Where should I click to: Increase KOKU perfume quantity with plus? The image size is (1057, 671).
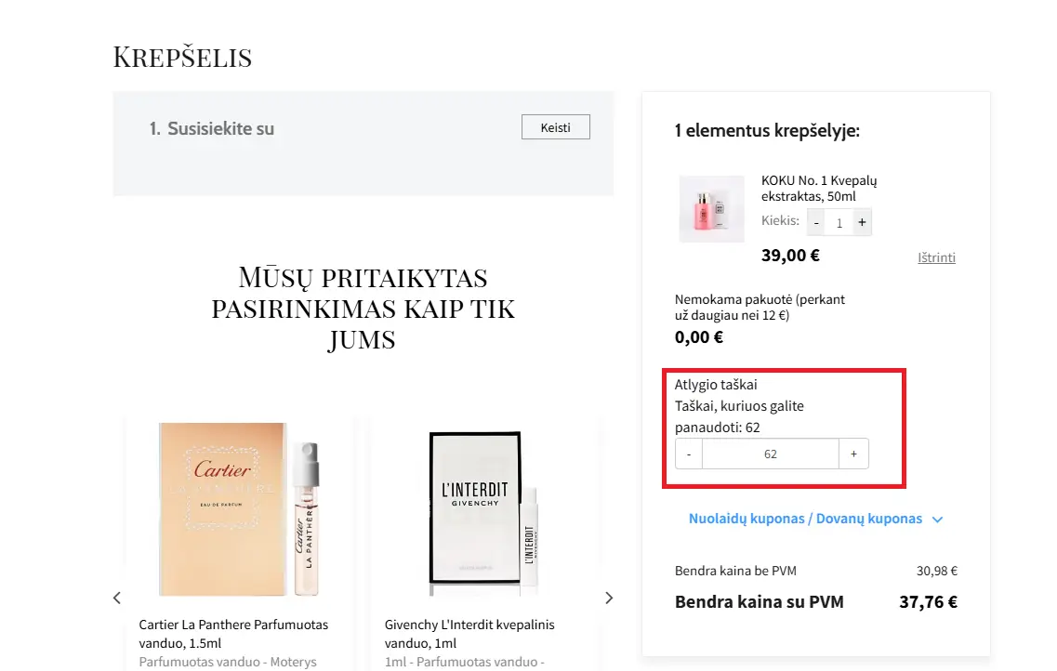(x=862, y=222)
